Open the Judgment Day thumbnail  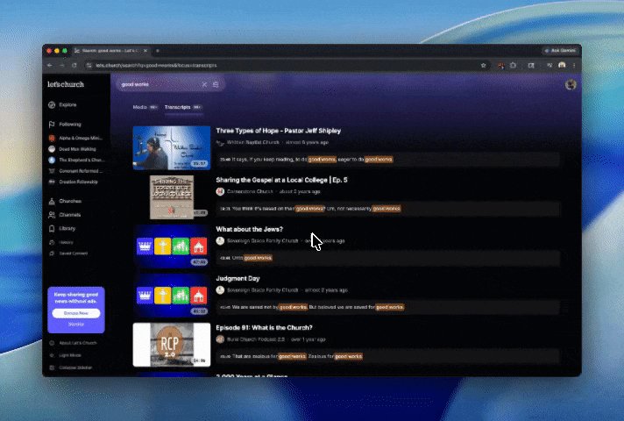[172, 296]
